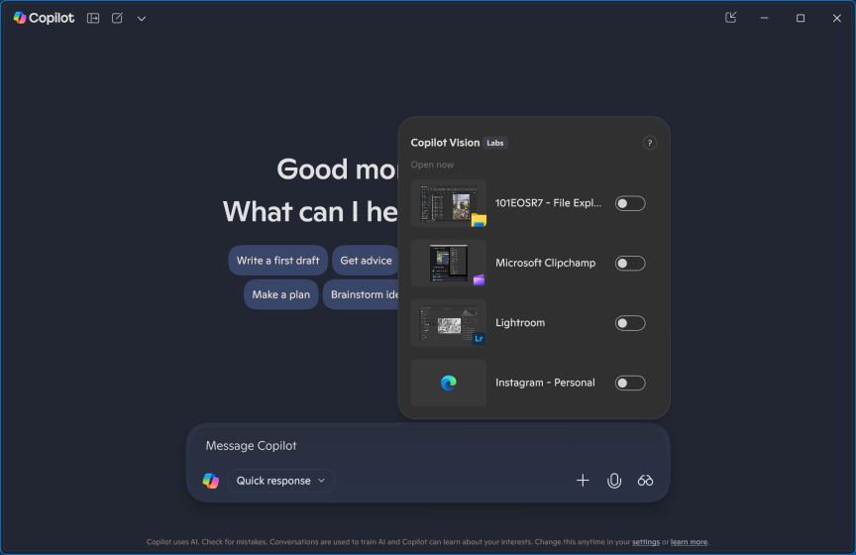Image resolution: width=856 pixels, height=555 pixels.
Task: Select the Lightroom window thumbnail
Action: click(x=449, y=323)
